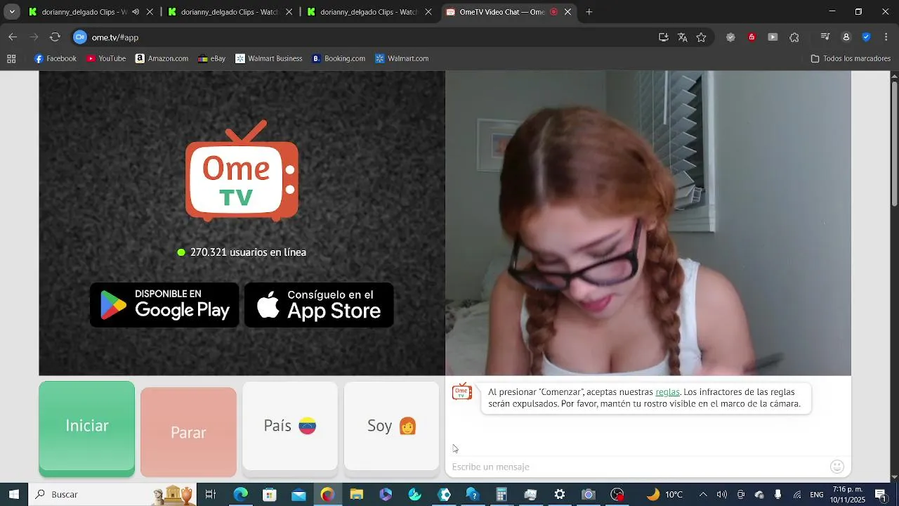Screen dimensions: 899x506
Task: Click the Parar button
Action: [x=188, y=432]
